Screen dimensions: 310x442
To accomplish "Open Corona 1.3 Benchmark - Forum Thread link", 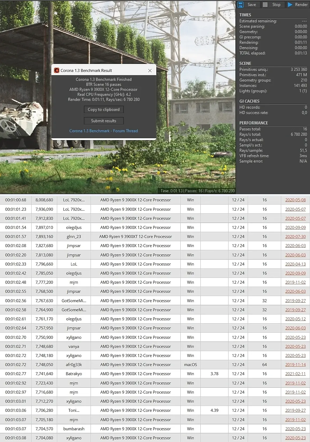I will [x=104, y=131].
